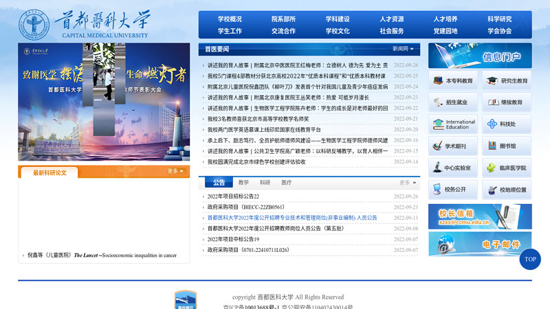550x309 pixels.
Task: Open 党建园地 navigation item
Action: (445, 31)
